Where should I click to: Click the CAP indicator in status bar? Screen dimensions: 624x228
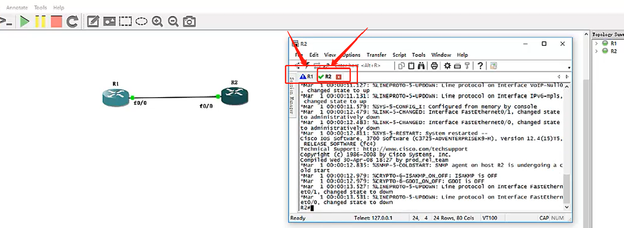544,218
